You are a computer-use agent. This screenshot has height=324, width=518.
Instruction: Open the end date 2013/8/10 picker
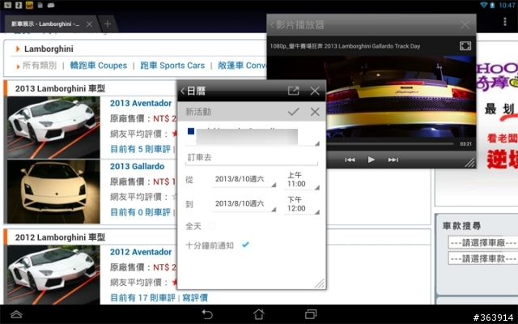[244, 204]
